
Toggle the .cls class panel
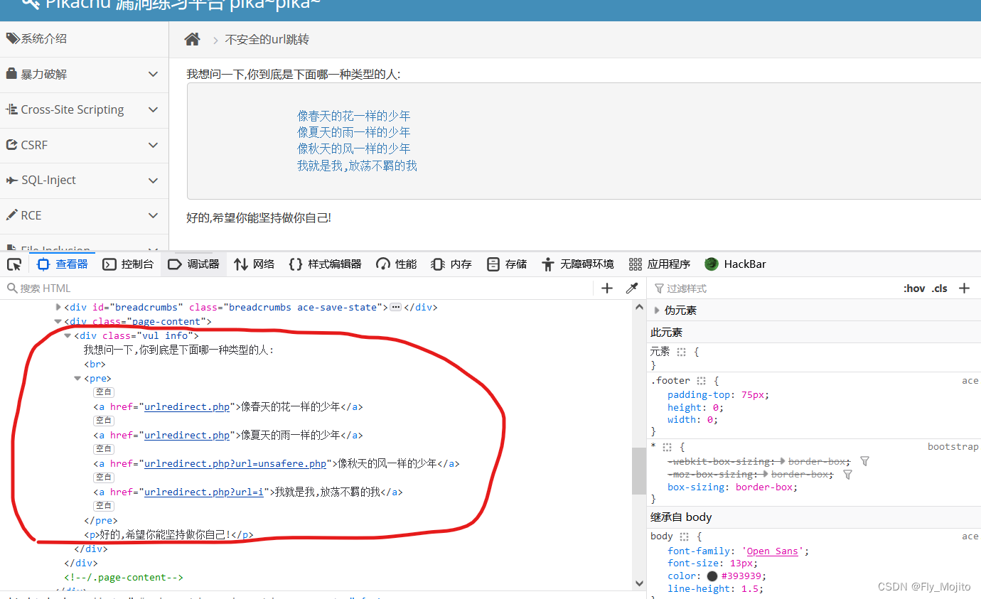tap(939, 288)
